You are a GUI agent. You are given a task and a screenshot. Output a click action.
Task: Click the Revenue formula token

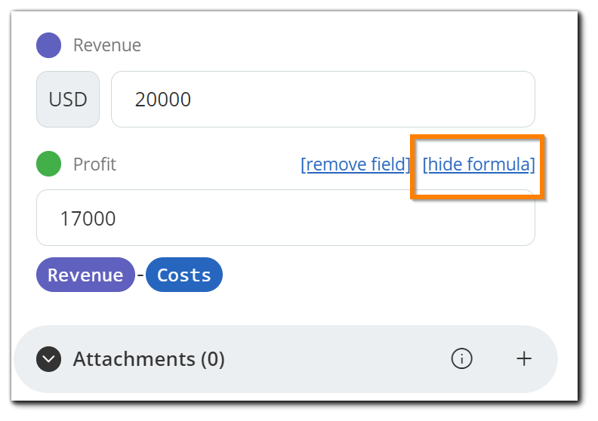(85, 275)
